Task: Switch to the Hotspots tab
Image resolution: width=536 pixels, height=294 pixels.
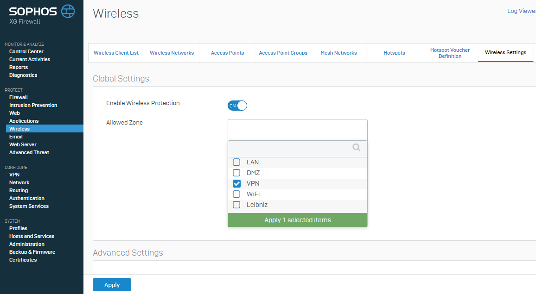Action: click(x=394, y=53)
